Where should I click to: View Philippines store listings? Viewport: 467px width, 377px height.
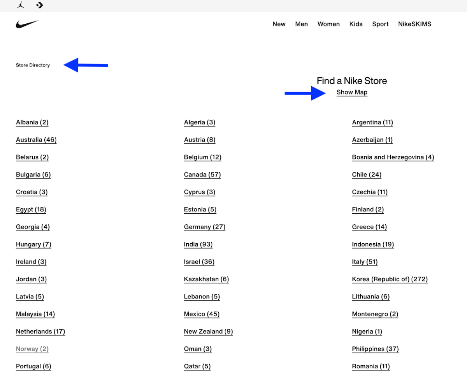point(375,349)
